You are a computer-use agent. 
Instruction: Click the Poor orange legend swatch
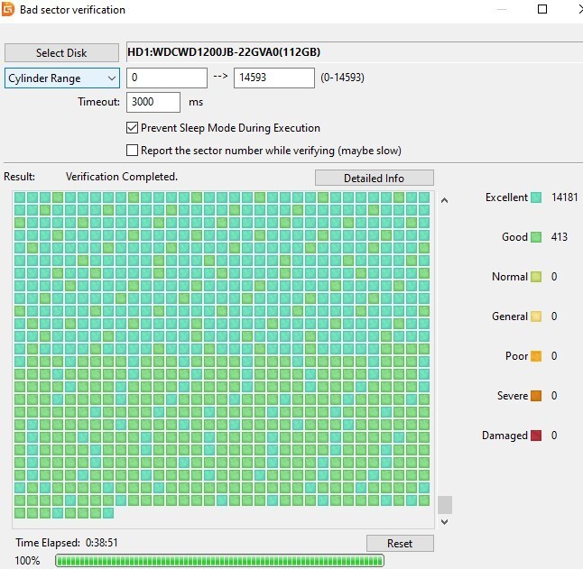pos(536,356)
